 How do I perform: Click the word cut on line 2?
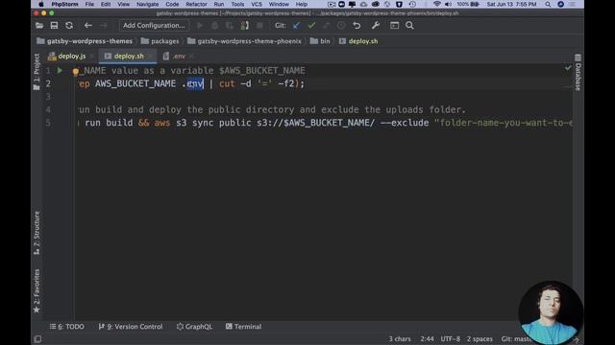[227, 83]
